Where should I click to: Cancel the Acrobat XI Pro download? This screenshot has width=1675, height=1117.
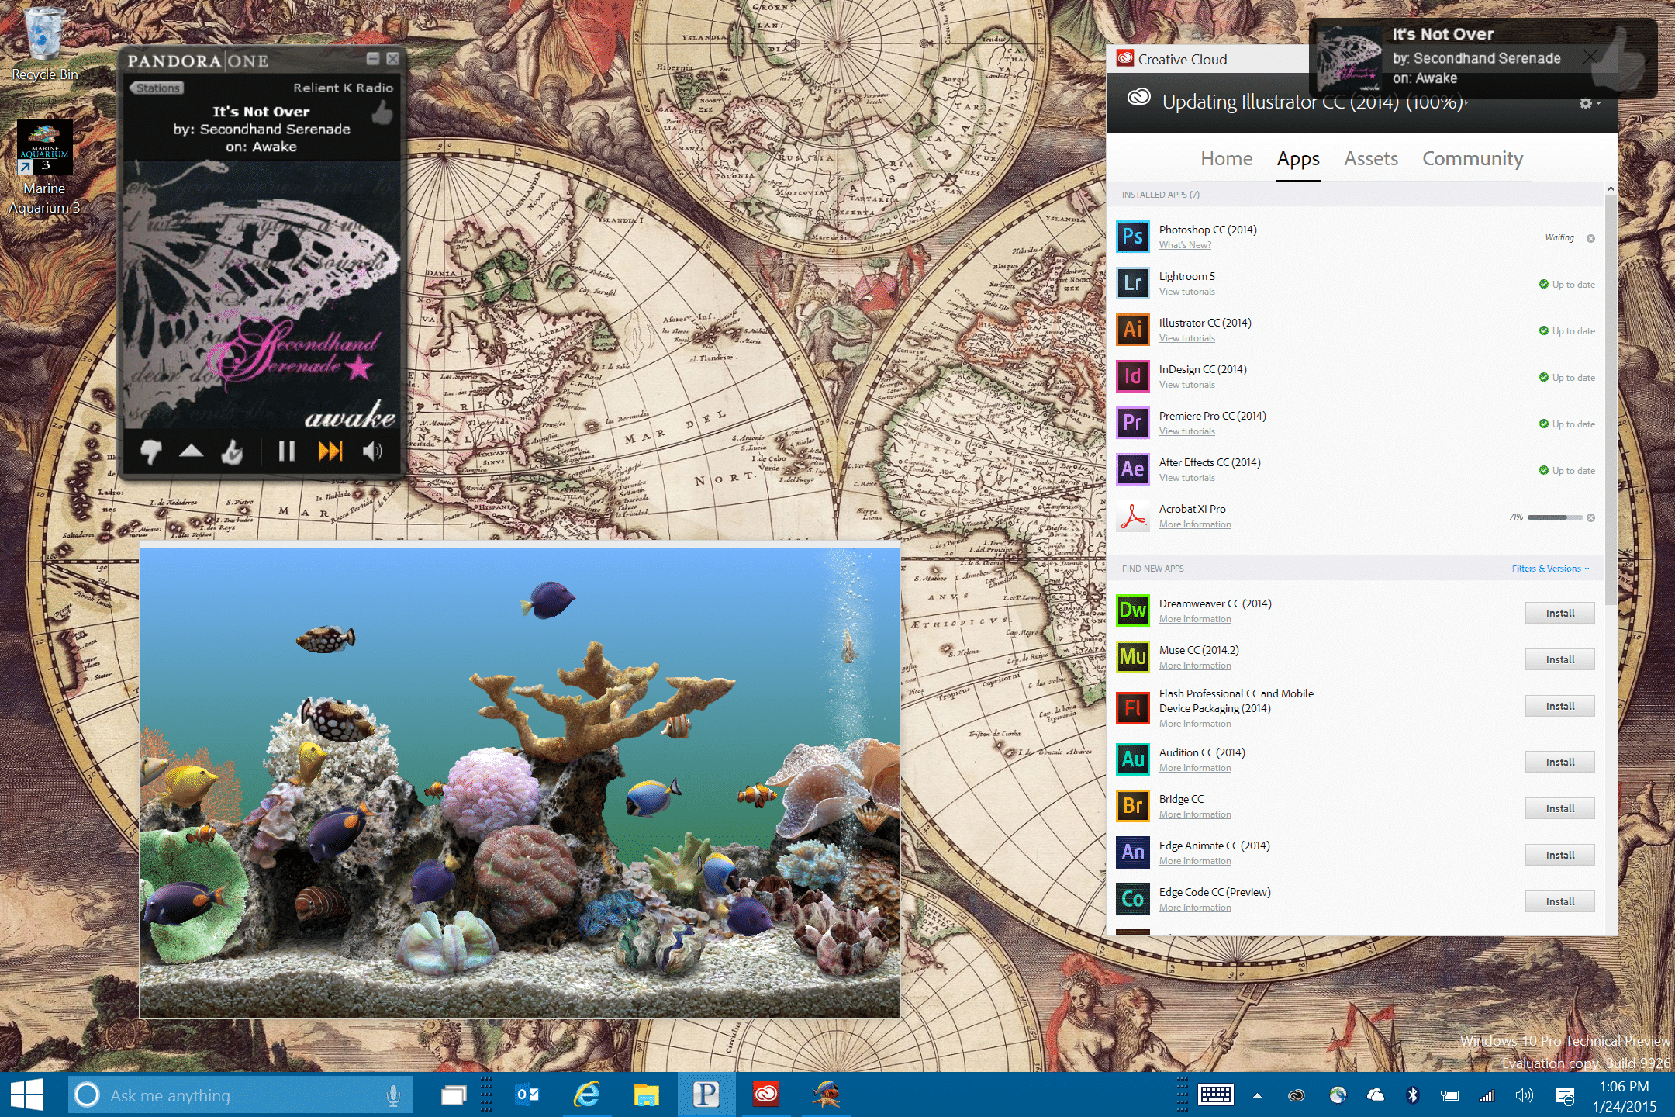1590,517
